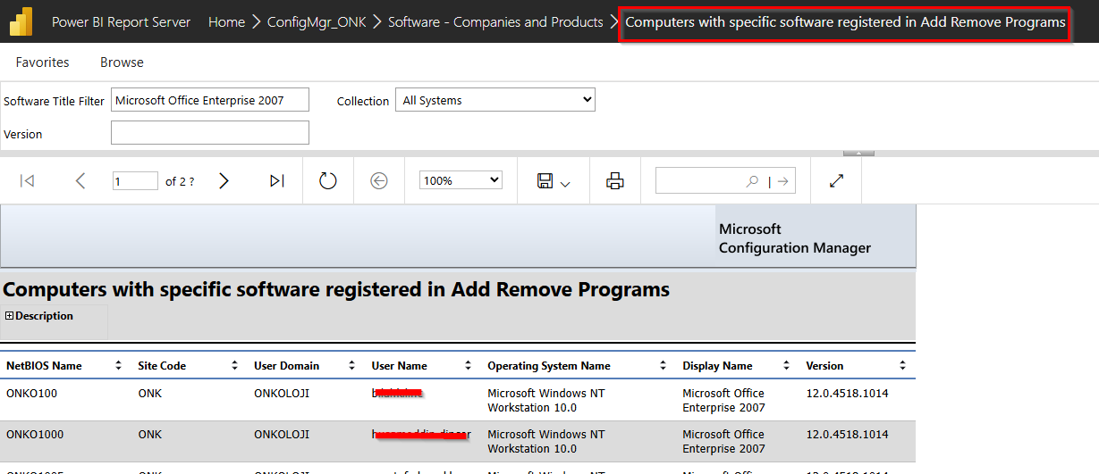Image resolution: width=1099 pixels, height=474 pixels.
Task: Click Power BI Report Server title
Action: (121, 22)
